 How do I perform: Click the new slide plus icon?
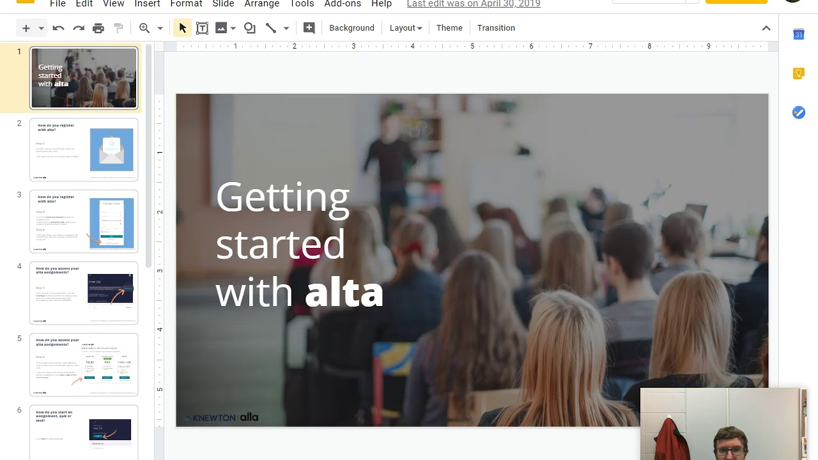(x=26, y=28)
